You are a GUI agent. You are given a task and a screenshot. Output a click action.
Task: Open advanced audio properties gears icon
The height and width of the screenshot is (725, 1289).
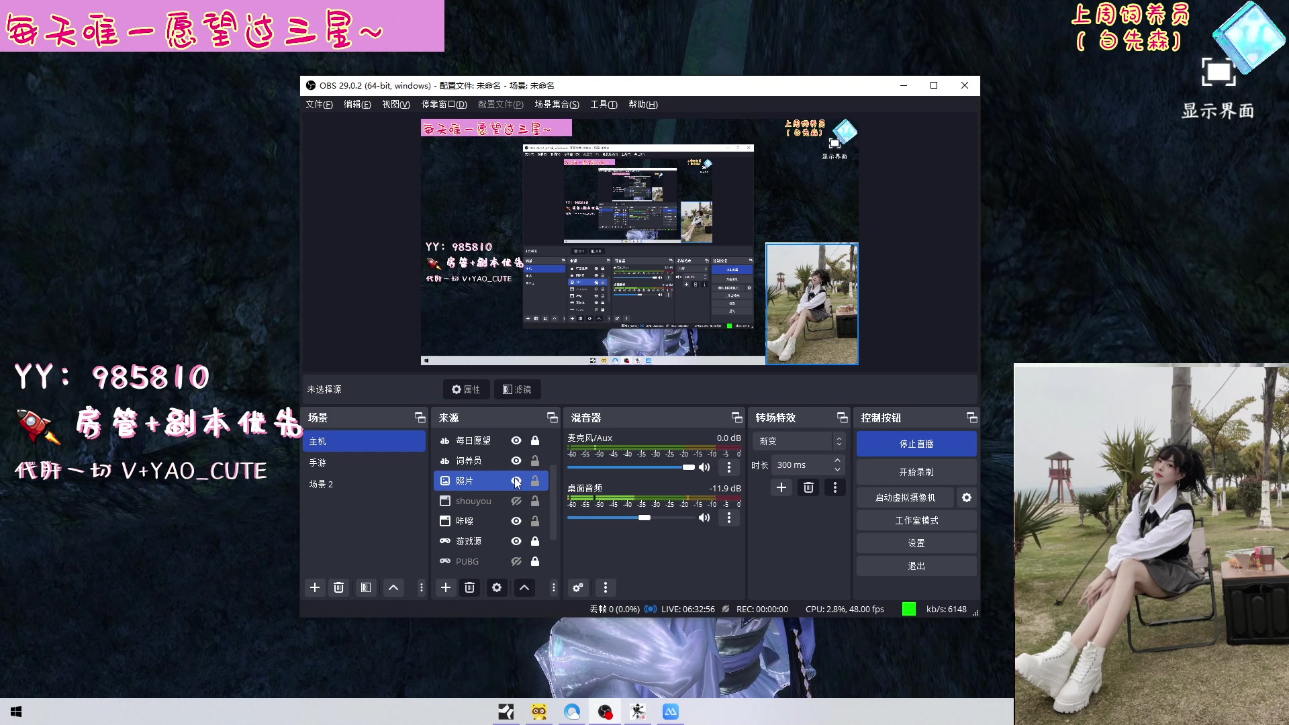578,587
